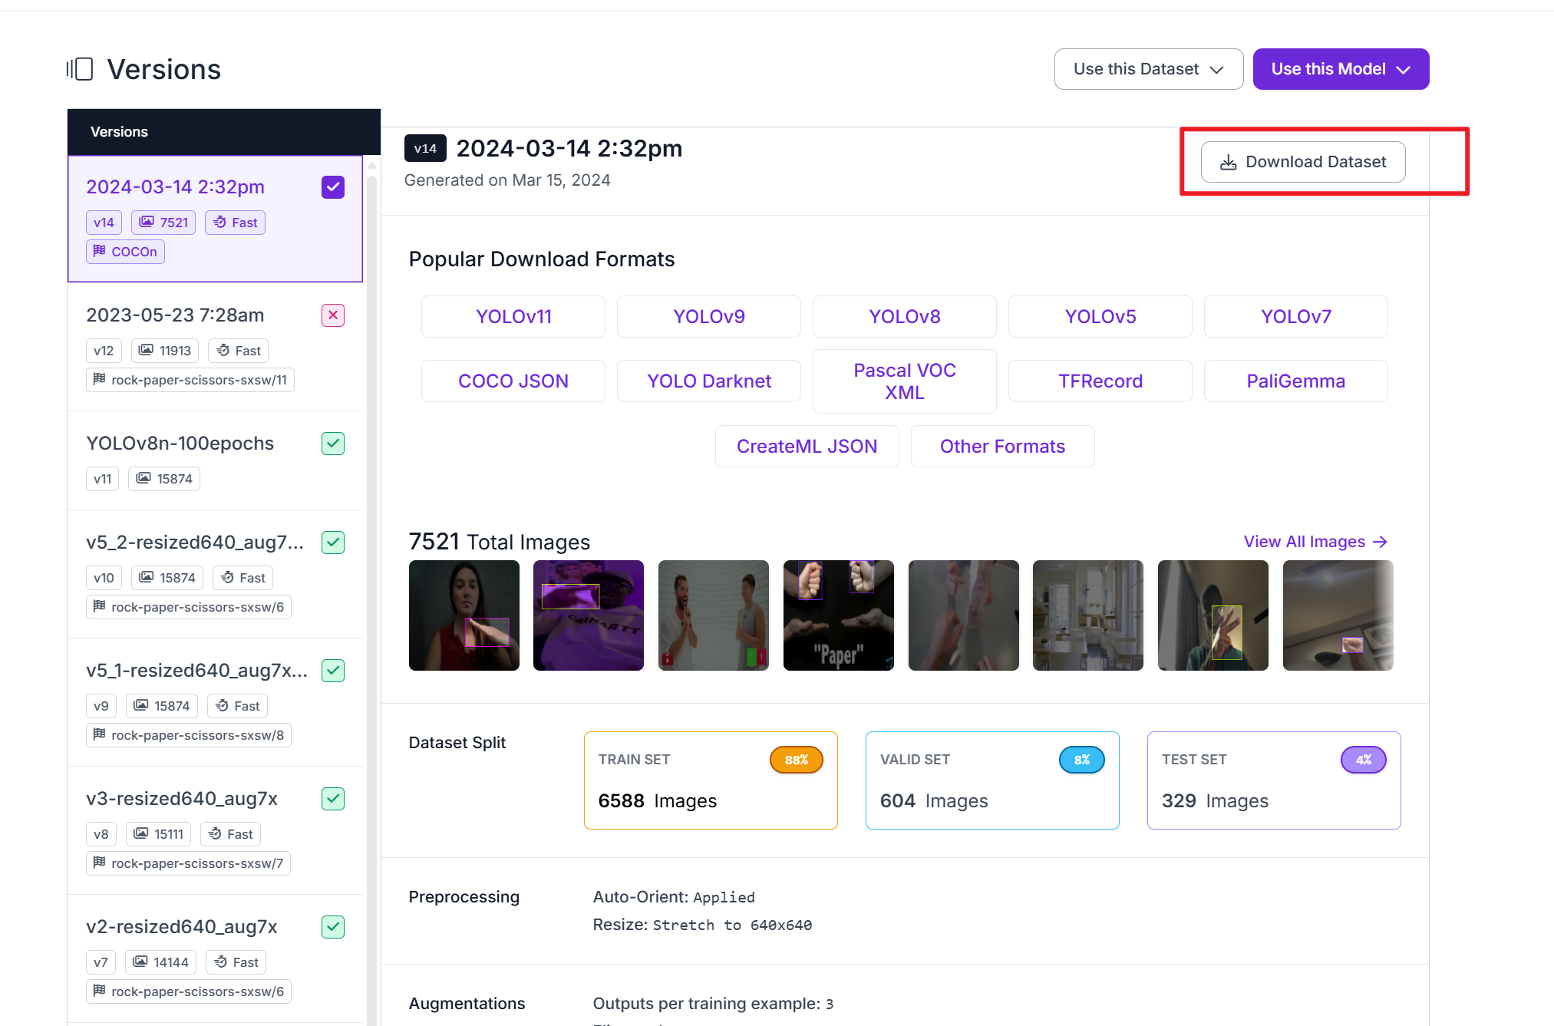Open the Use this Dataset dropdown

tap(1148, 69)
